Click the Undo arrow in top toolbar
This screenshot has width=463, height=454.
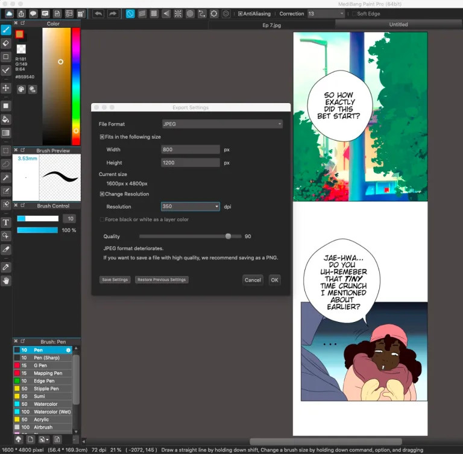[x=98, y=13]
